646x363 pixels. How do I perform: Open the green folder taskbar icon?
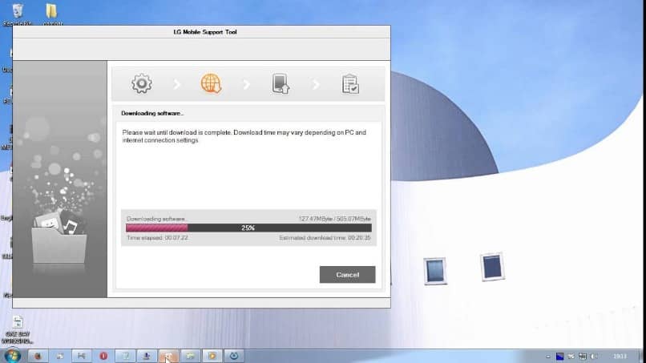tap(190, 356)
